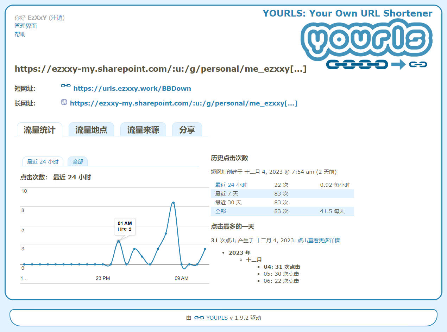Open the 分享 tab
Image resolution: width=447 pixels, height=332 pixels.
click(x=187, y=130)
